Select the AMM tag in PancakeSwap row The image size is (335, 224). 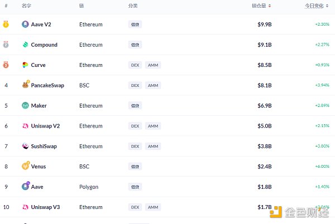coord(153,85)
